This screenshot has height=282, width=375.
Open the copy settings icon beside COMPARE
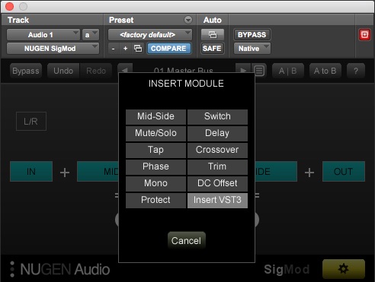(138, 49)
